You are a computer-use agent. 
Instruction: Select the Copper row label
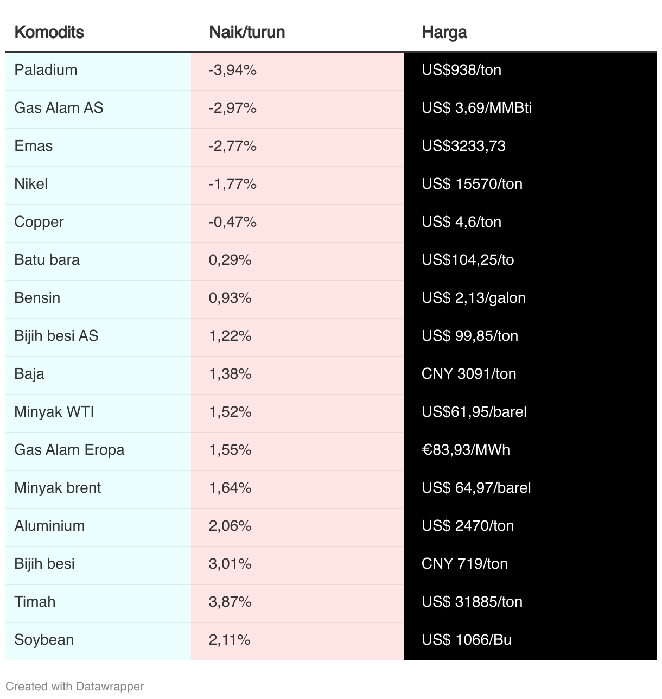pyautogui.click(x=39, y=222)
